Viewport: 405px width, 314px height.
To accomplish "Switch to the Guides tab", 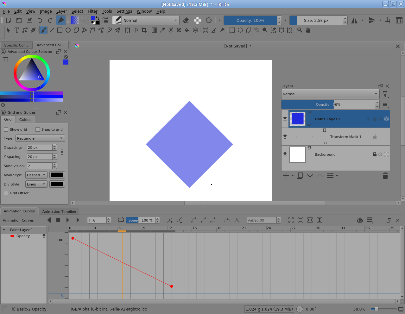I will (x=25, y=120).
